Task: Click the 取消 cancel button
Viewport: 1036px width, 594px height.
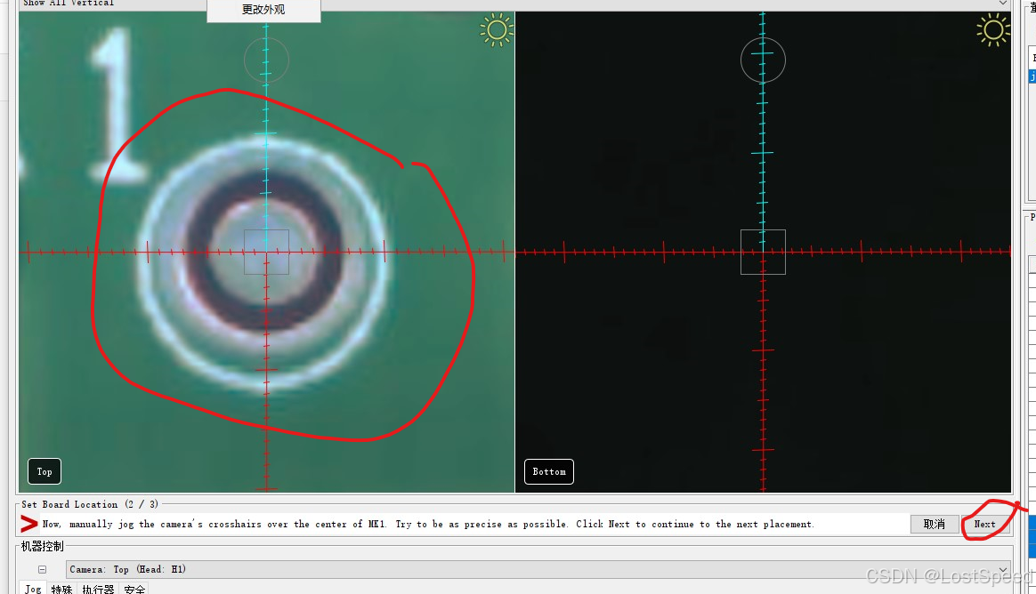Action: 935,524
